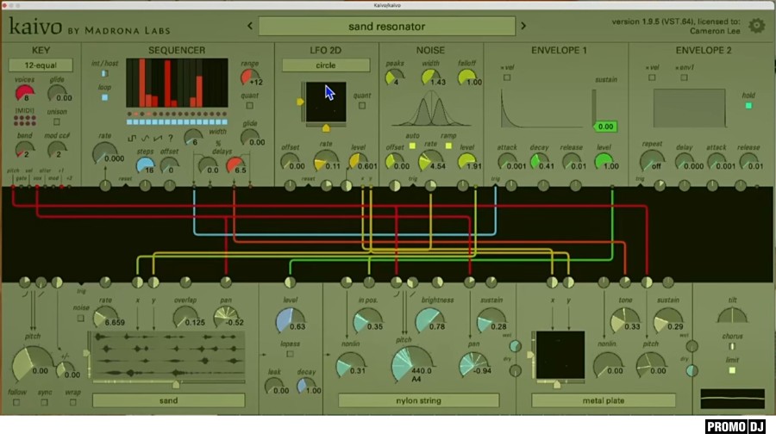Select the square wave sequencer shape icon
Image resolution: width=776 pixels, height=446 pixels.
point(132,138)
